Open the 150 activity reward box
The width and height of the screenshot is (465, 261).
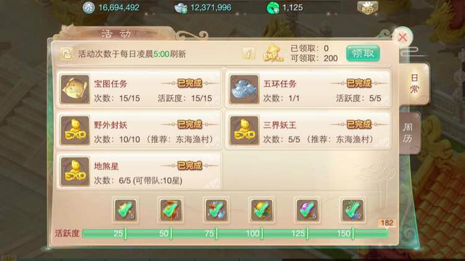pyautogui.click(x=352, y=210)
